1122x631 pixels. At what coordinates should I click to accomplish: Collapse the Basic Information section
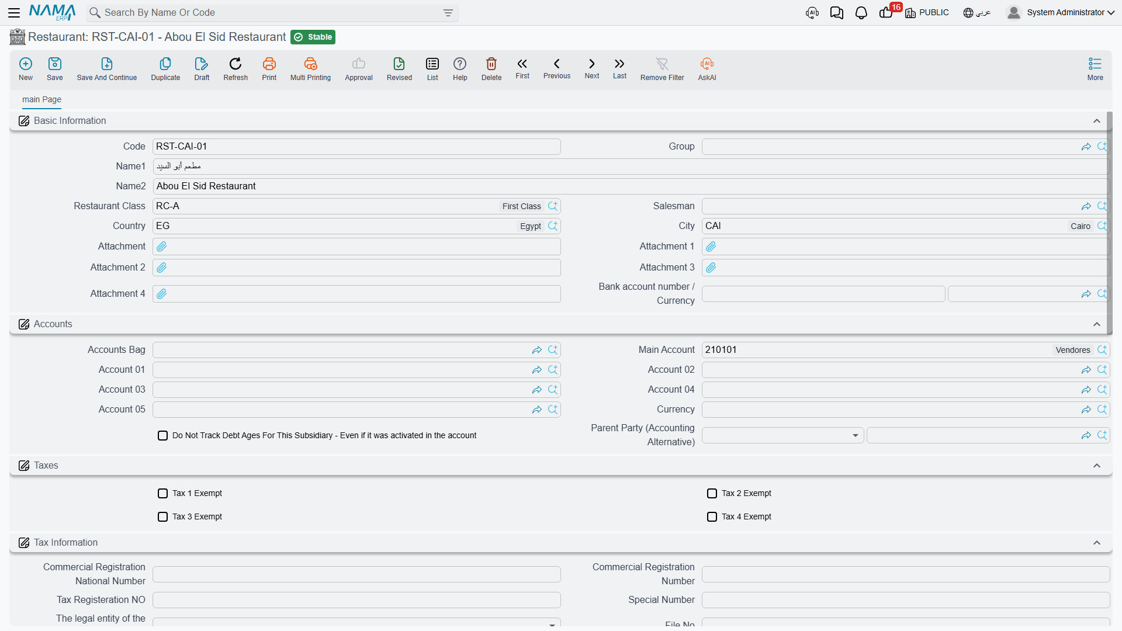(1097, 121)
